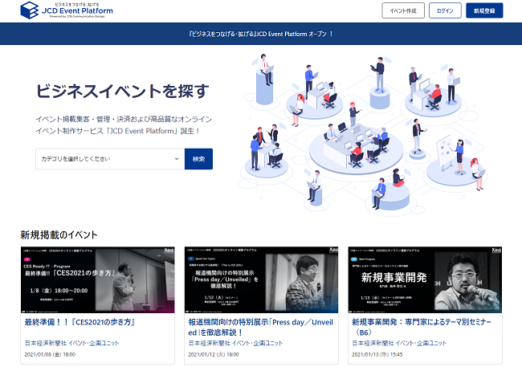Click the JCD Event Platform オープン announcement banner
This screenshot has height=367, width=522.
pos(261,34)
